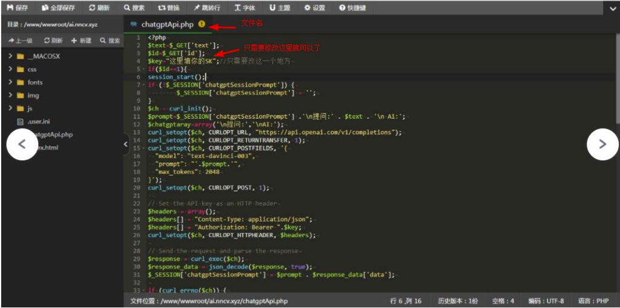Screen dimensions: 620x308
Task: Open the .user.ini file
Action: (x=38, y=122)
